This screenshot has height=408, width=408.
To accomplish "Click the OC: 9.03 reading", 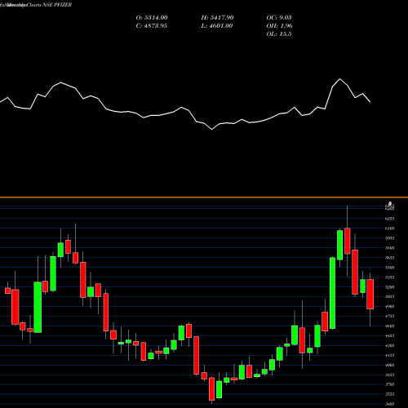I will point(279,18).
